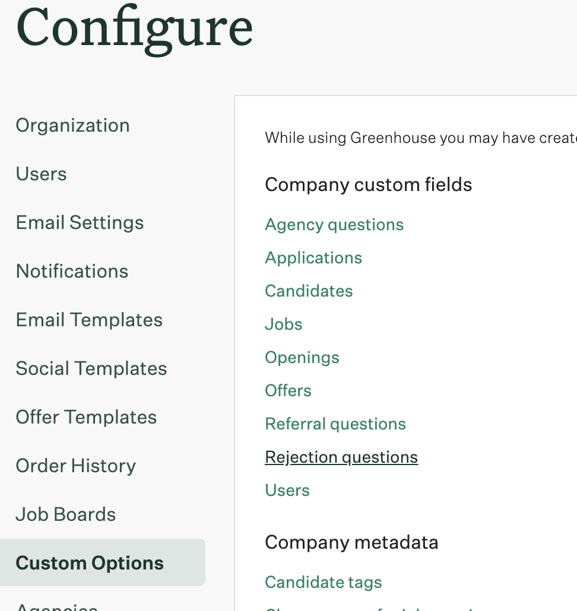
Task: Go to Users in left sidebar
Action: coord(41,174)
